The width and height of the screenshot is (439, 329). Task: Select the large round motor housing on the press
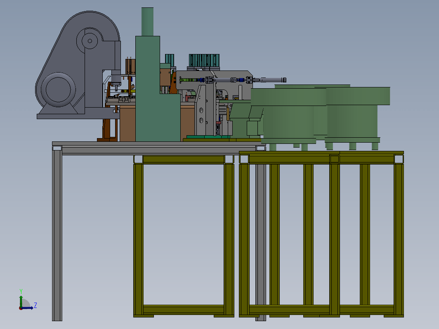[58, 89]
